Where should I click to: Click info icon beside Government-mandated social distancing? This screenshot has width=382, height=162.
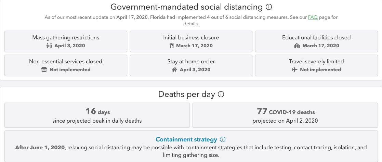coord(268,7)
